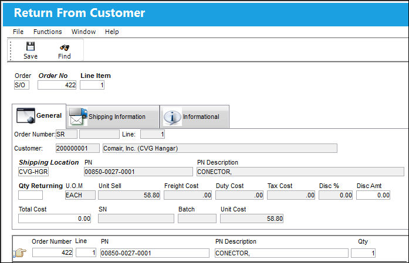Open the Help menu
409x263 pixels.
coord(112,32)
